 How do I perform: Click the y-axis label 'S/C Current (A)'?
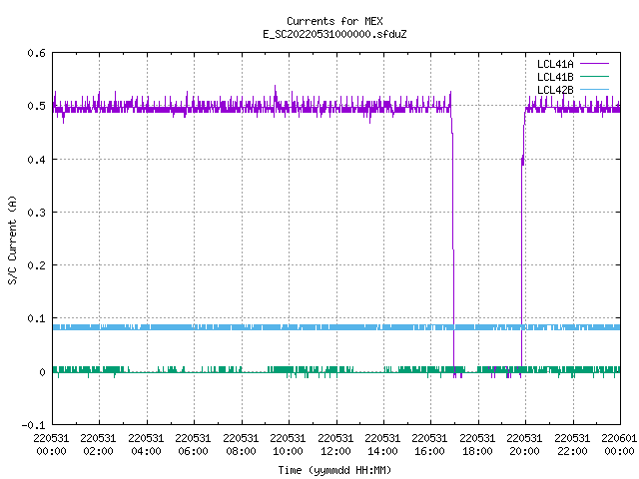click(12, 239)
